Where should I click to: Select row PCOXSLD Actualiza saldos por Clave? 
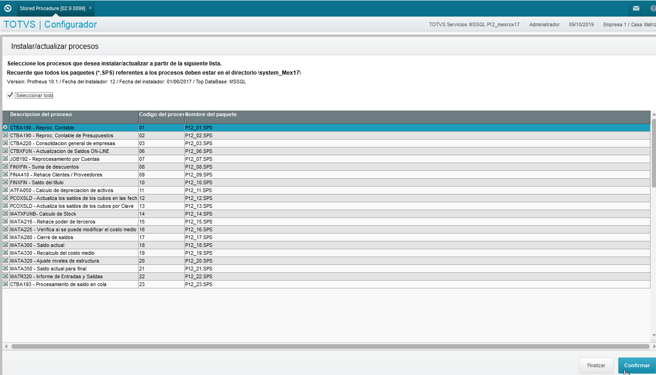326,206
